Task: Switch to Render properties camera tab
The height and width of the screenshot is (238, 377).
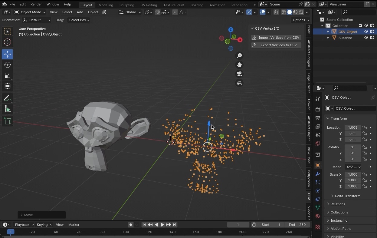Action: 317,109
